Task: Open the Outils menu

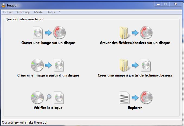Action: pyautogui.click(x=50, y=12)
